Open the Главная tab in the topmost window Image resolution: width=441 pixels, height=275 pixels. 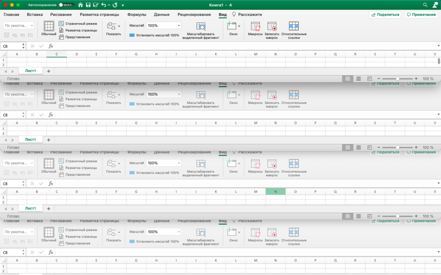click(x=11, y=15)
